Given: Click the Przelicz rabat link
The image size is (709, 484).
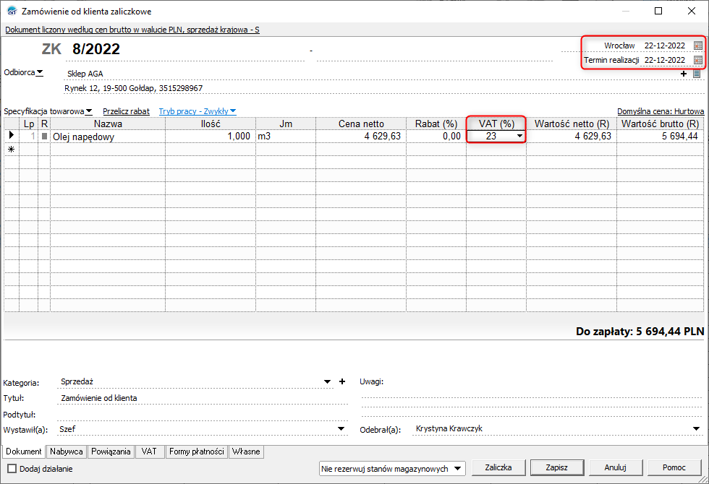Looking at the screenshot, I should click(126, 111).
